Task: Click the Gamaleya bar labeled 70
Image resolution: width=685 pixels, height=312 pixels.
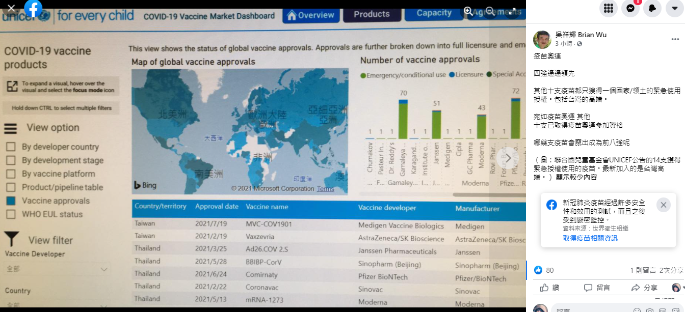Action: coord(403,119)
